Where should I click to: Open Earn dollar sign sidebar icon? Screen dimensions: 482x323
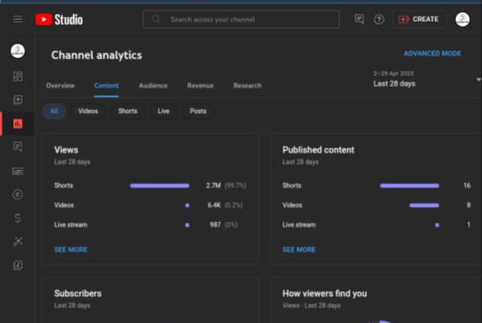click(x=18, y=218)
